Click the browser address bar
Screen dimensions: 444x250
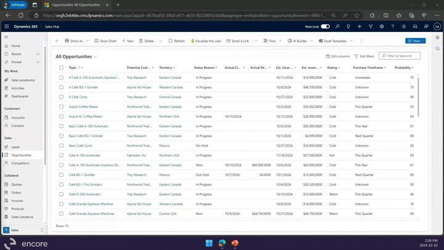click(x=184, y=15)
